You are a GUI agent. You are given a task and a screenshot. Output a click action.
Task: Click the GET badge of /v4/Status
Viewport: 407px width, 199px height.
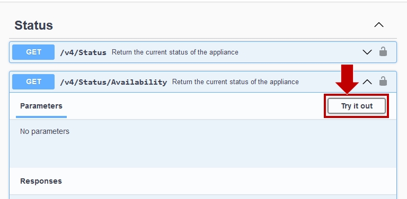(33, 52)
